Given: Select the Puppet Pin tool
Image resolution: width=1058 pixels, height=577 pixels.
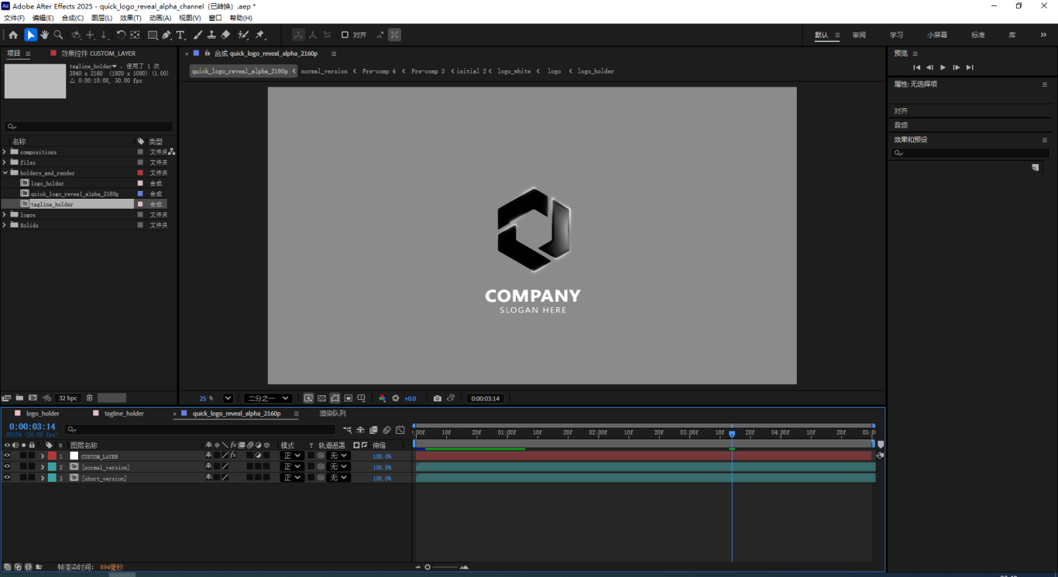Looking at the screenshot, I should (260, 35).
